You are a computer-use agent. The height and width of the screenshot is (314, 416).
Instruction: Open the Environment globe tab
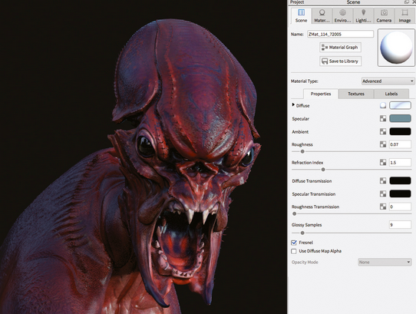(342, 15)
